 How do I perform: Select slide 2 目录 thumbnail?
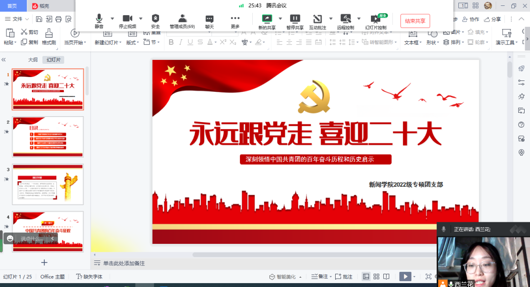(x=48, y=137)
